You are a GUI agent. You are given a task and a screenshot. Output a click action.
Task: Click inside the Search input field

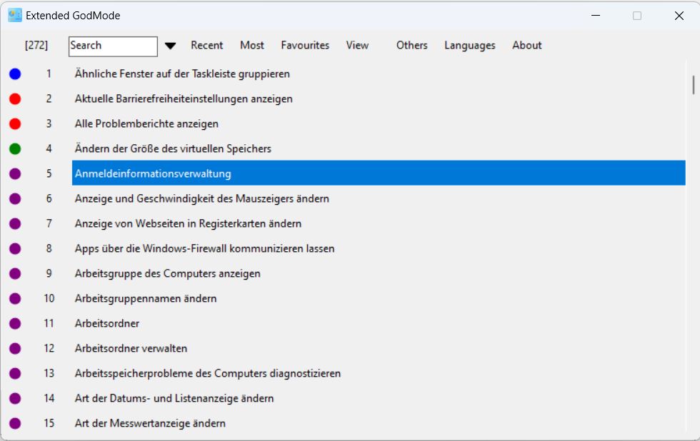[x=113, y=46]
